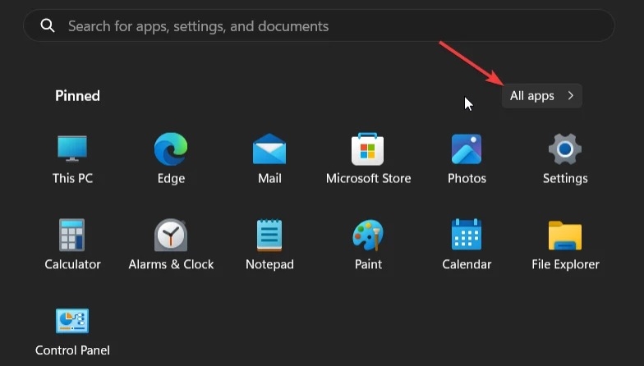Launch the Photos app

467,159
